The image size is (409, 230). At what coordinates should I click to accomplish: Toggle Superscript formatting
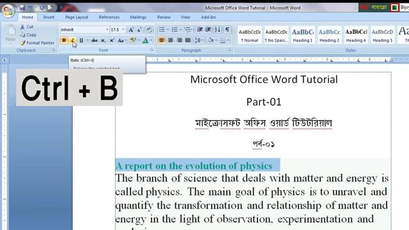click(112, 40)
